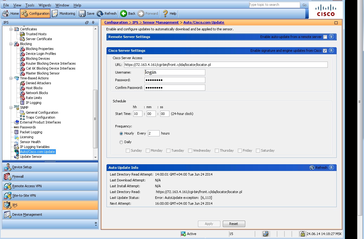Click the IP Logging icon
Screen dimensions: 364x239
(x=22, y=103)
